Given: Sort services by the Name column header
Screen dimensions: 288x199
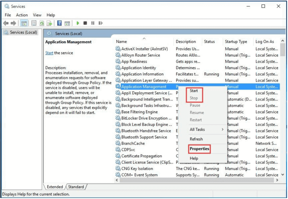Looking at the screenshot, I should 122,41.
